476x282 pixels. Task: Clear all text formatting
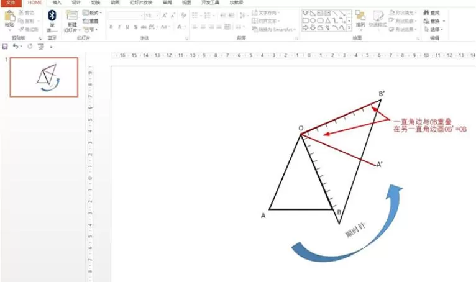(x=183, y=16)
